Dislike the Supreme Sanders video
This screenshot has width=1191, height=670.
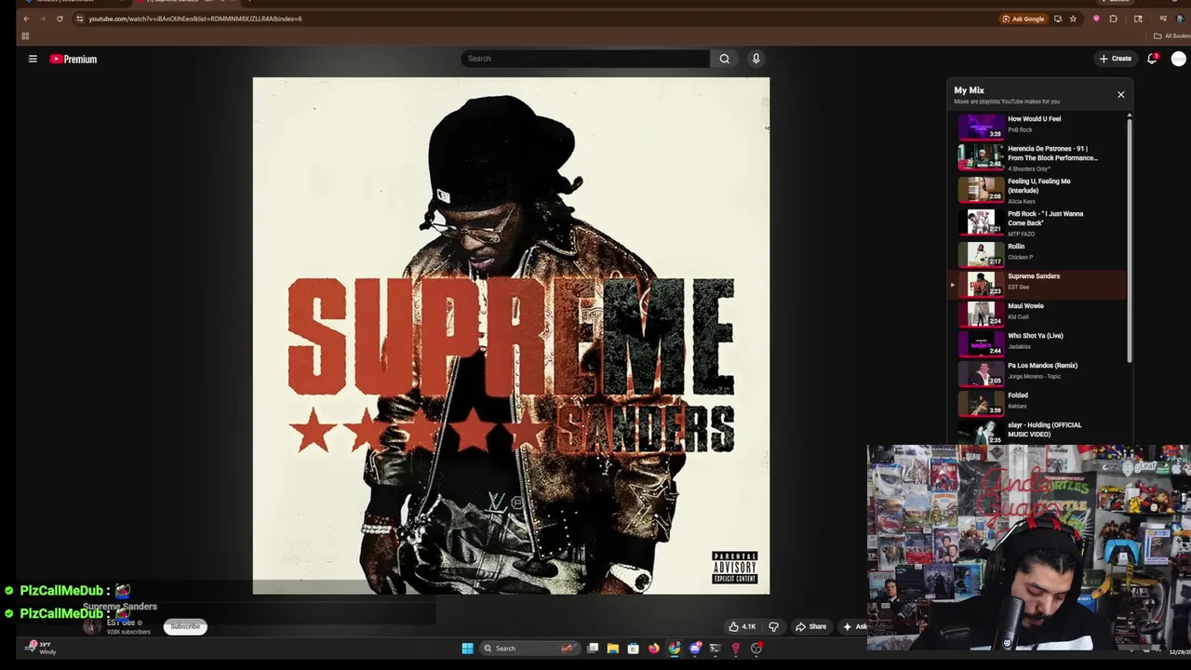(x=773, y=627)
